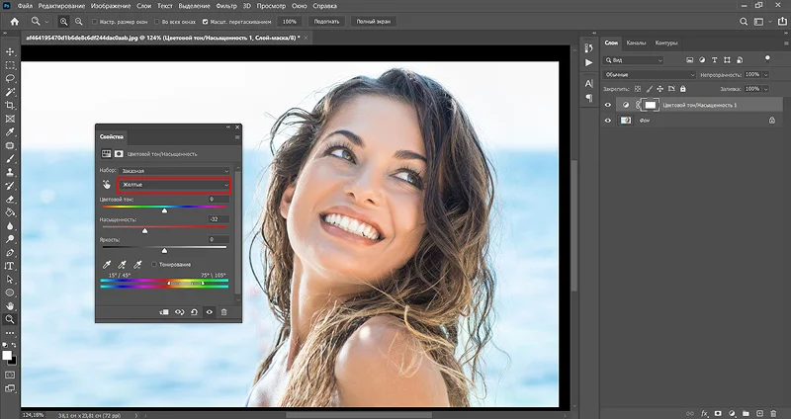Select the Dodge tool
The width and height of the screenshot is (791, 419).
tap(10, 239)
